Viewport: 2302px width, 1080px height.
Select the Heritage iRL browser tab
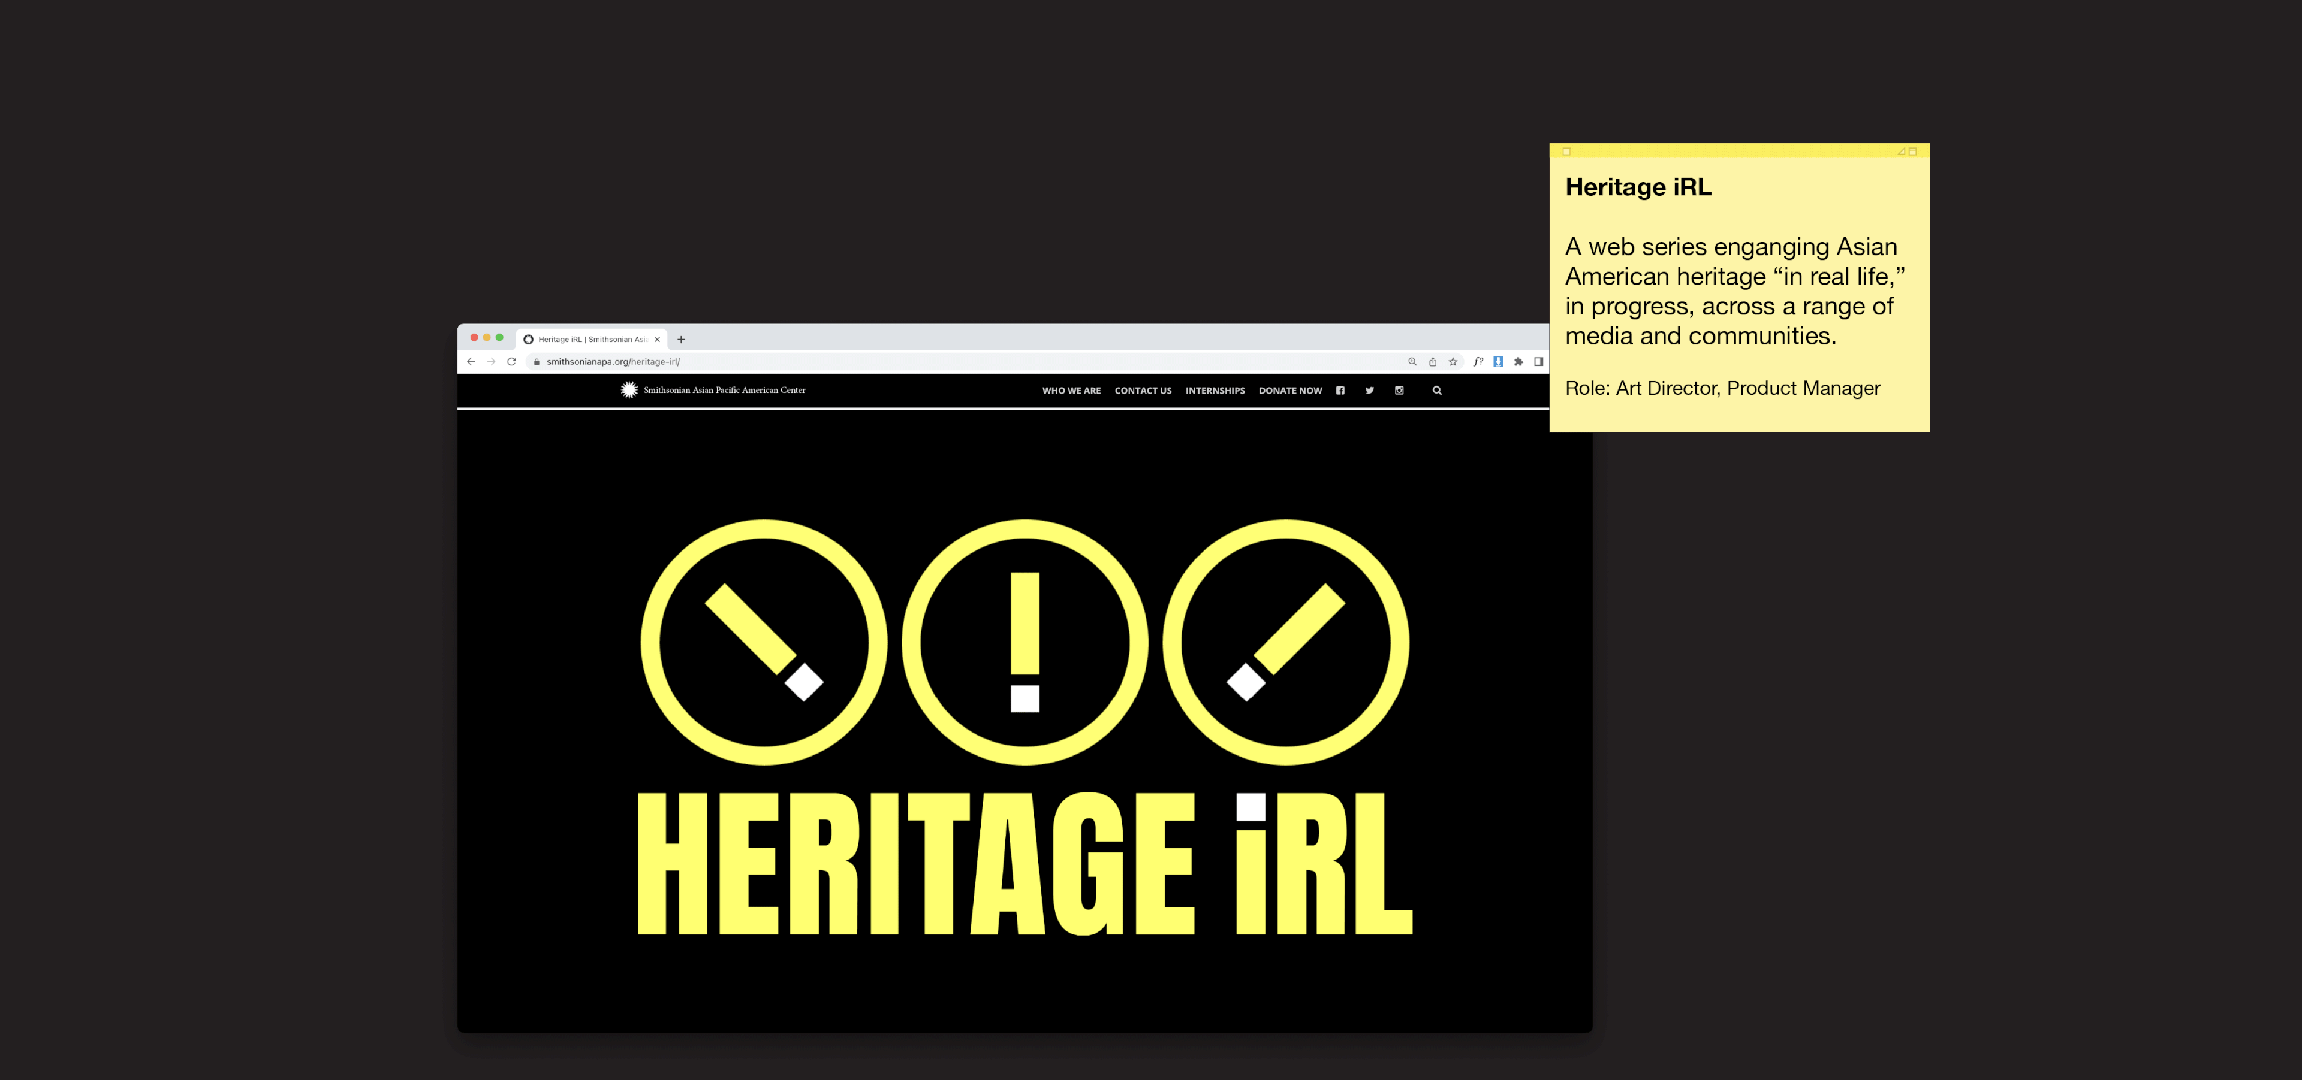590,339
